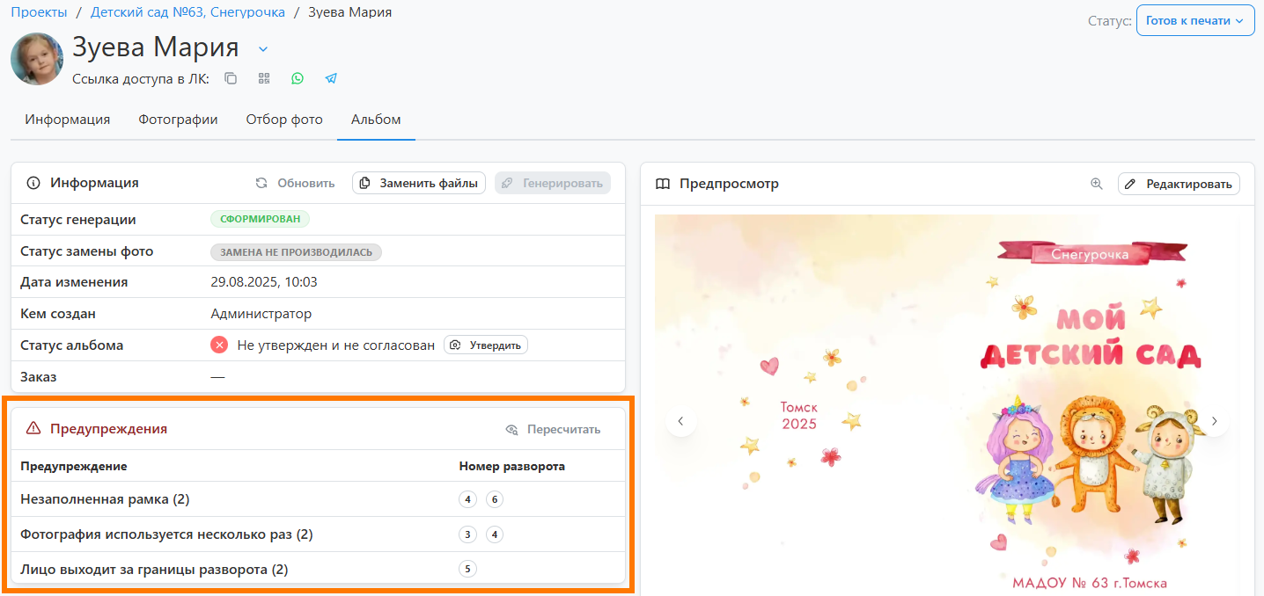Navigate to Детский сад №63 breadcrumb link

(187, 12)
